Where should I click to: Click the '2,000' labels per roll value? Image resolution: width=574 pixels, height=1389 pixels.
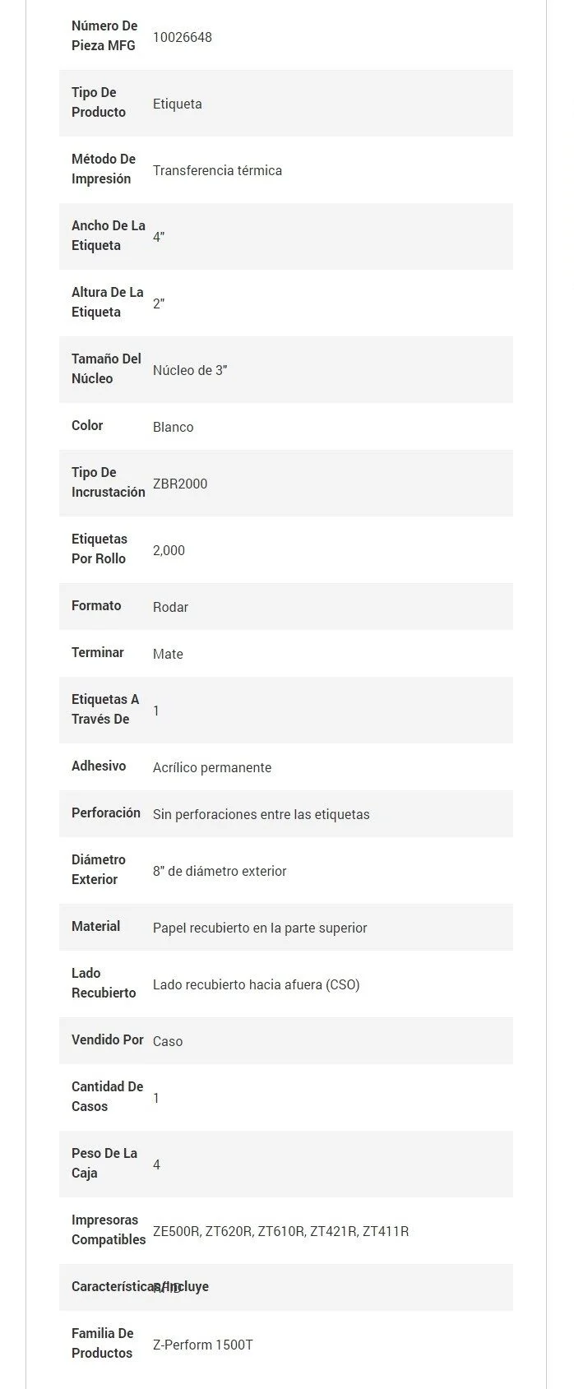(x=169, y=550)
